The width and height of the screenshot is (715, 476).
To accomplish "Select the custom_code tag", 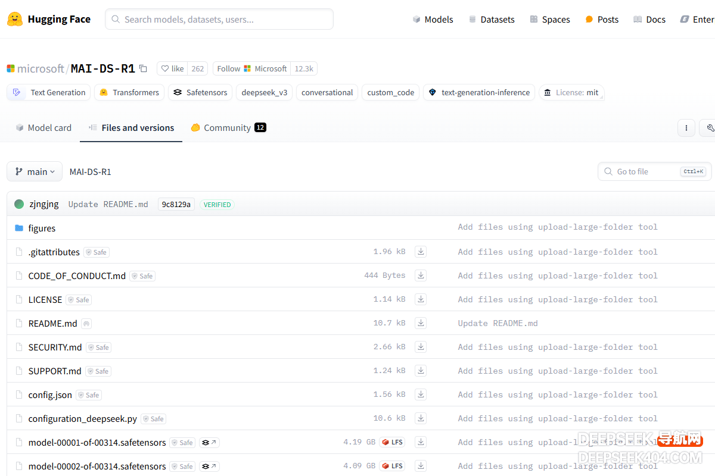I will 391,92.
